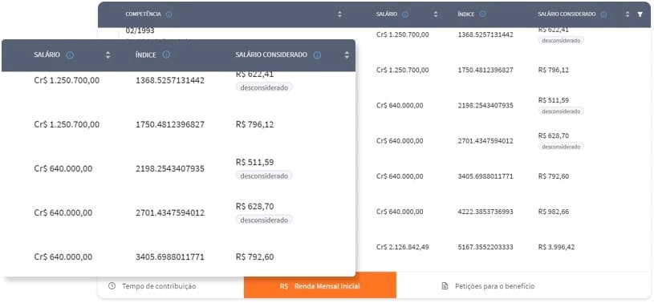Click desconsiderado tag under R$ 511,59 in foreground

point(264,176)
